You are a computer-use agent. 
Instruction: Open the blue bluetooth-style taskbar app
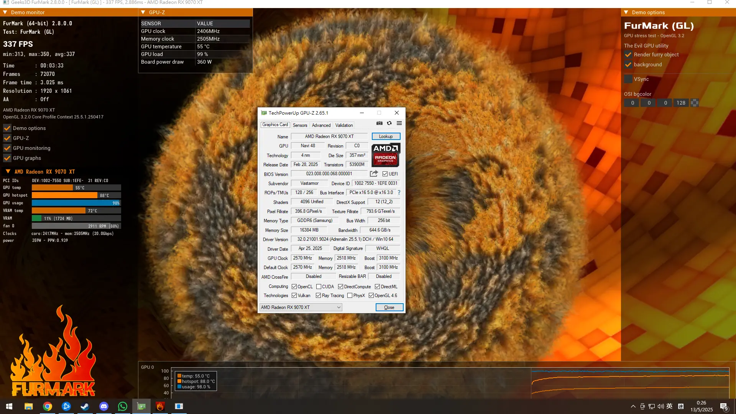66,406
